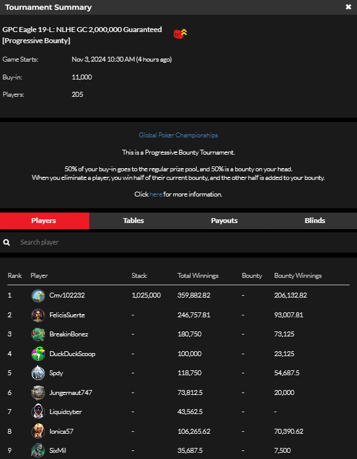The width and height of the screenshot is (357, 459).
Task: Click the Tournament Summary title
Action: click(x=48, y=7)
